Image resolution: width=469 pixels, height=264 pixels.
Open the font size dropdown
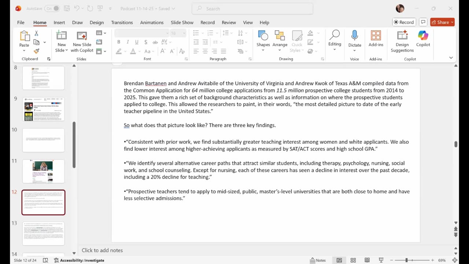(184, 33)
